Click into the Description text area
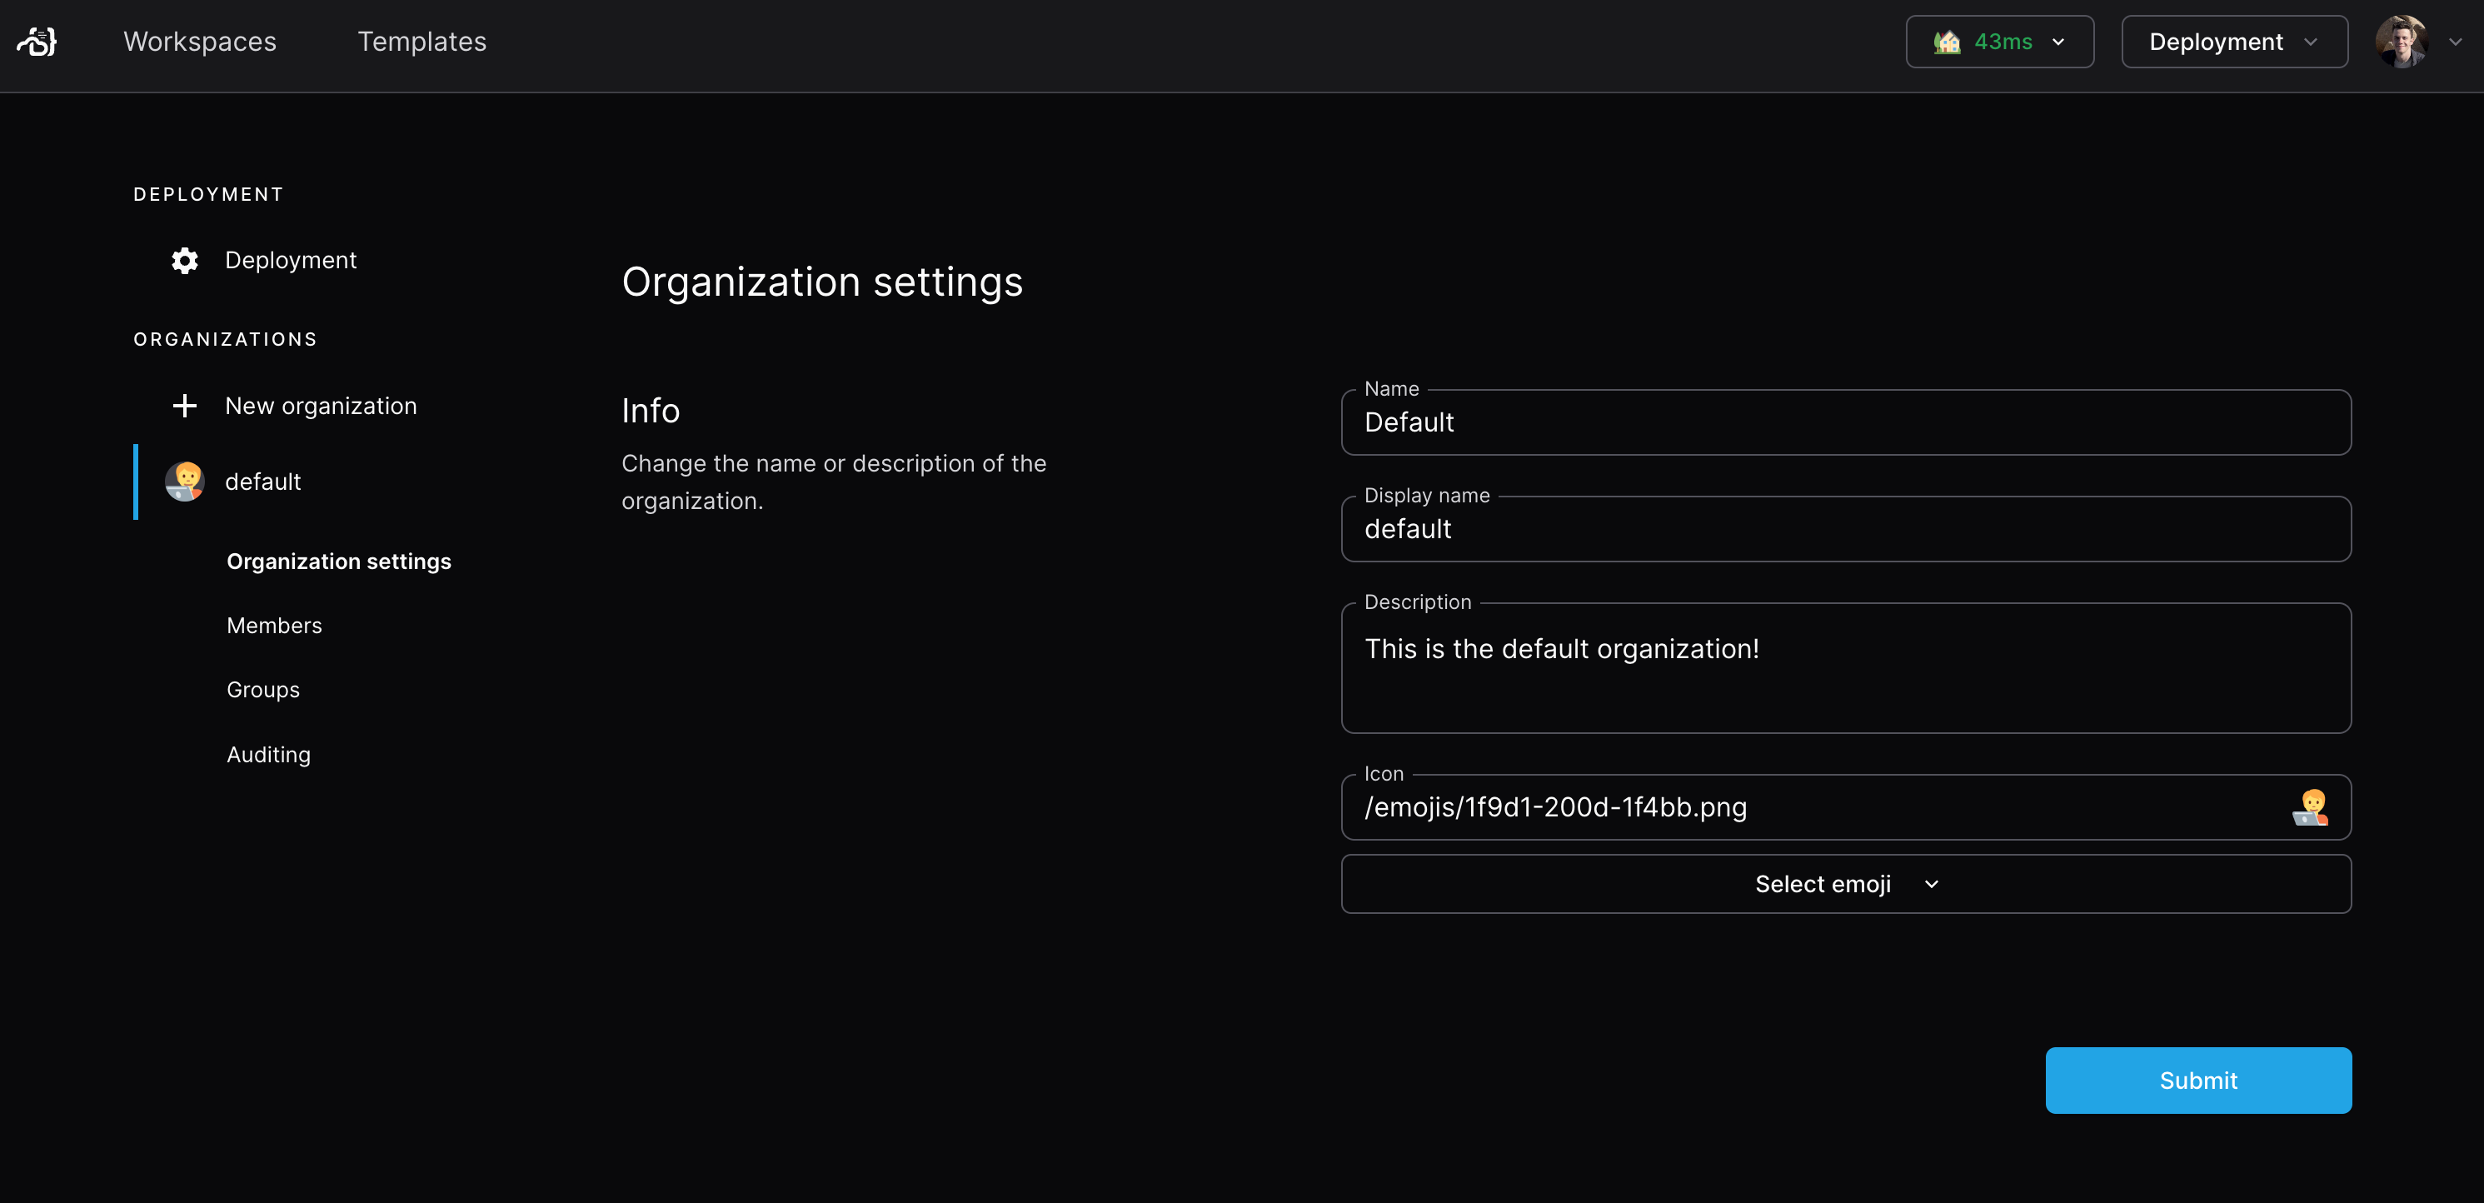The image size is (2484, 1203). click(1845, 668)
